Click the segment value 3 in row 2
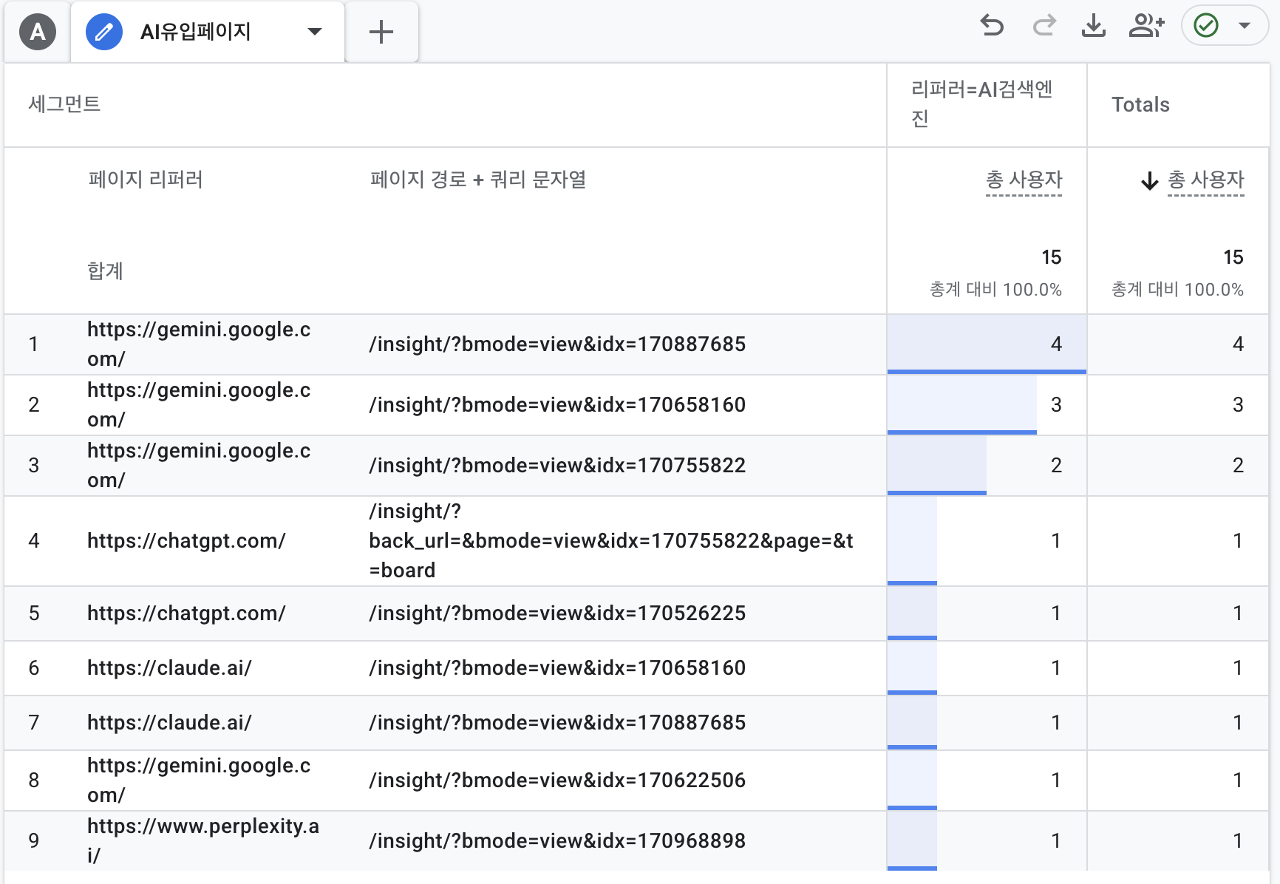The height and width of the screenshot is (884, 1280). pyautogui.click(x=1056, y=404)
